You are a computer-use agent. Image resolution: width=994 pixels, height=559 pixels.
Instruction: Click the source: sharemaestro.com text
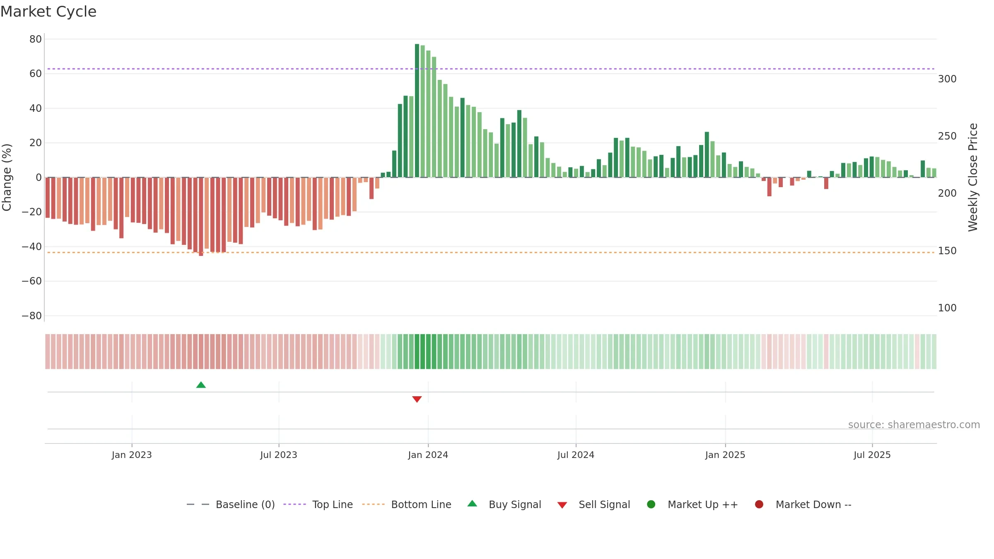(x=914, y=425)
